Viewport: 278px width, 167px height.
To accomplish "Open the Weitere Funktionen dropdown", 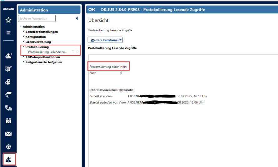I will click(105, 40).
